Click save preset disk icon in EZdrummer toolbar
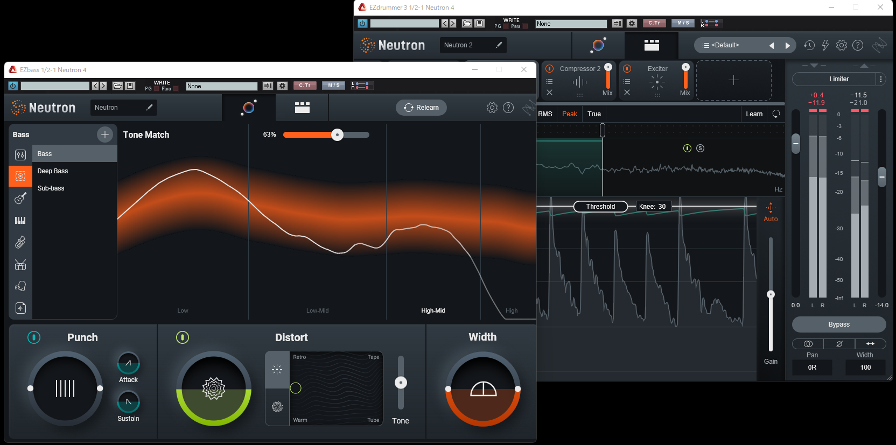 pos(479,24)
